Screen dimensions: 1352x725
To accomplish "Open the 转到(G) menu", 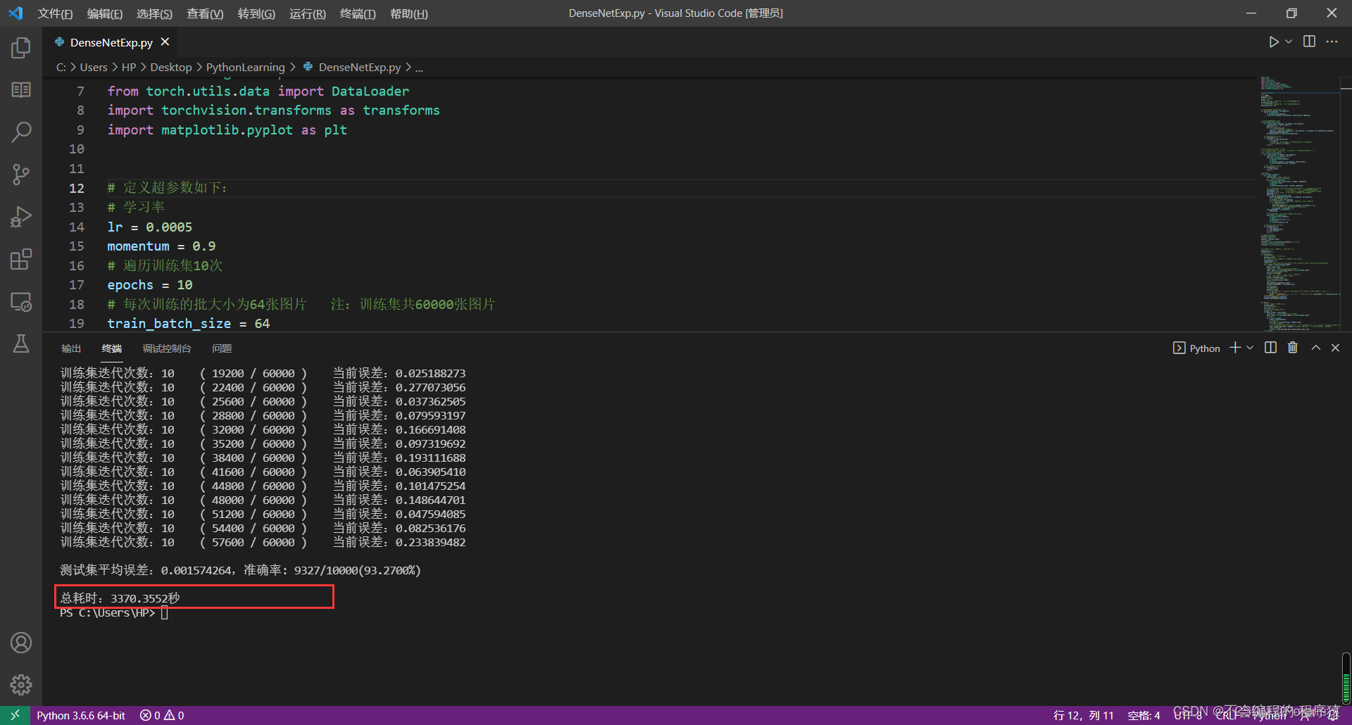I will (x=256, y=13).
